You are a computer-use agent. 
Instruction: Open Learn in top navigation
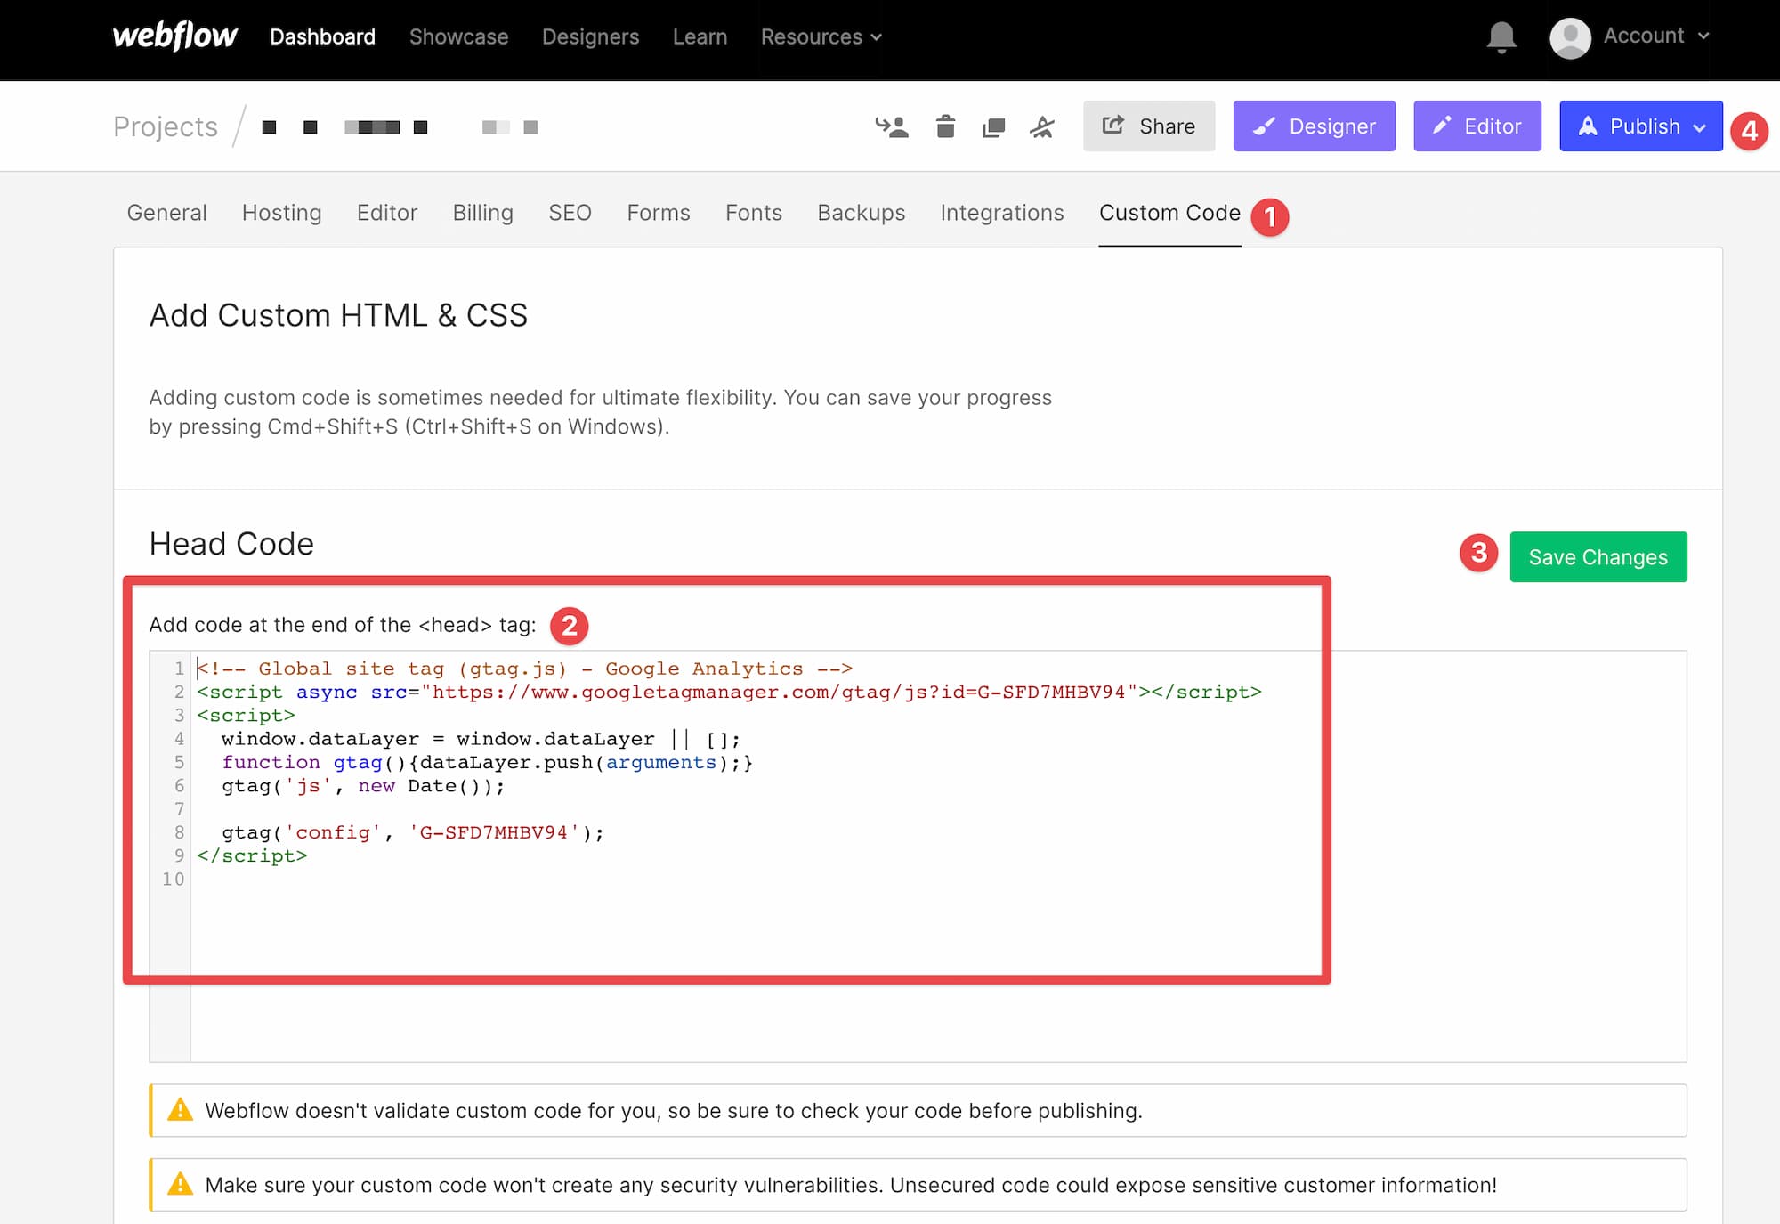point(700,36)
